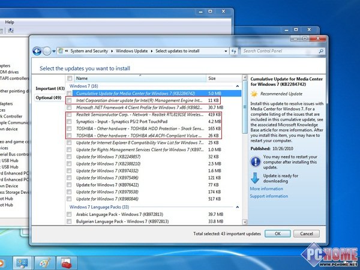The width and height of the screenshot is (360, 270).
Task: Click the Forward navigation arrow button
Action: pos(47,51)
